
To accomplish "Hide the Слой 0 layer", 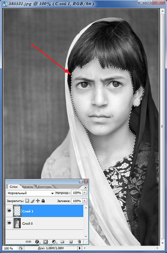I will (x=9, y=223).
